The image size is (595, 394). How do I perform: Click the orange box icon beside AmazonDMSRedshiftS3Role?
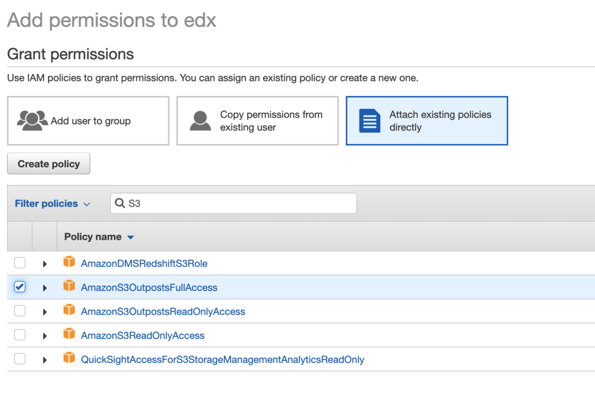tap(69, 262)
